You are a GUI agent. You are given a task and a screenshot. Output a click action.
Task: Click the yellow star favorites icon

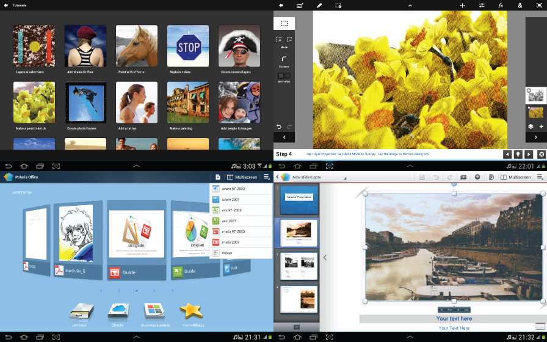click(191, 310)
